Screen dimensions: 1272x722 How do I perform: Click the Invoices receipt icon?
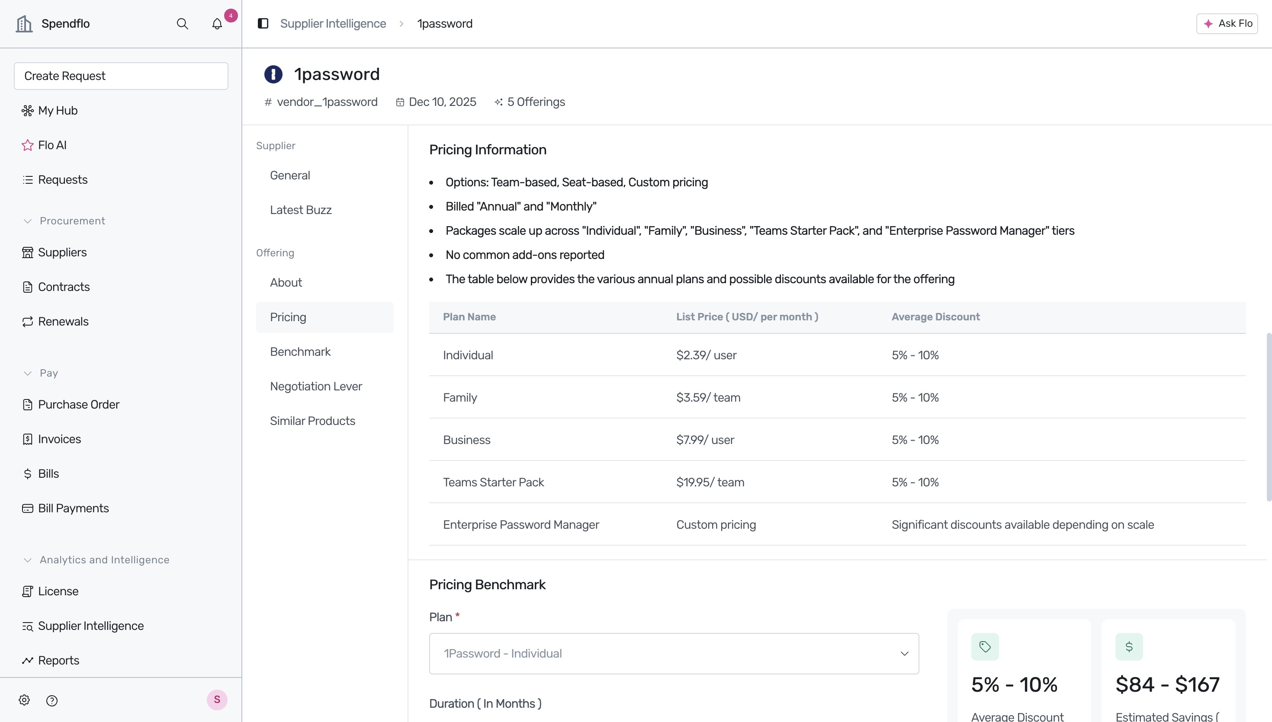point(27,439)
